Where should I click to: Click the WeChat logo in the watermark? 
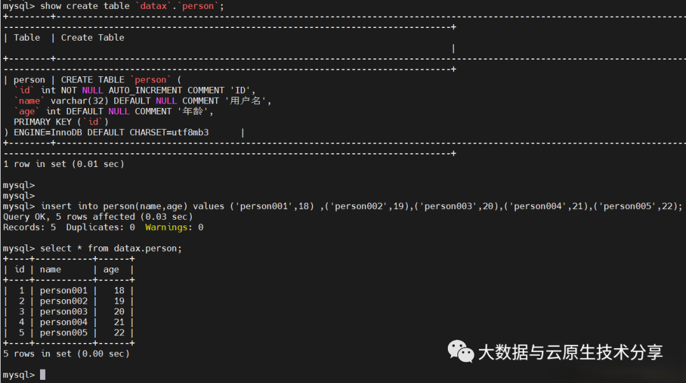click(461, 351)
